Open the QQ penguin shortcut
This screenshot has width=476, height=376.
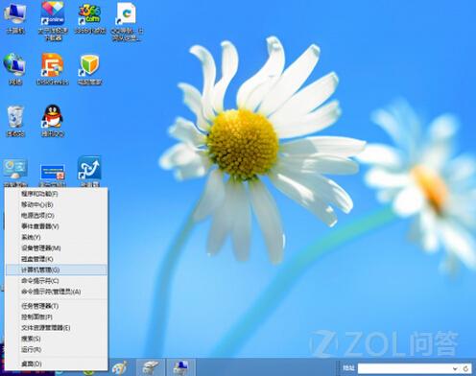(53, 121)
